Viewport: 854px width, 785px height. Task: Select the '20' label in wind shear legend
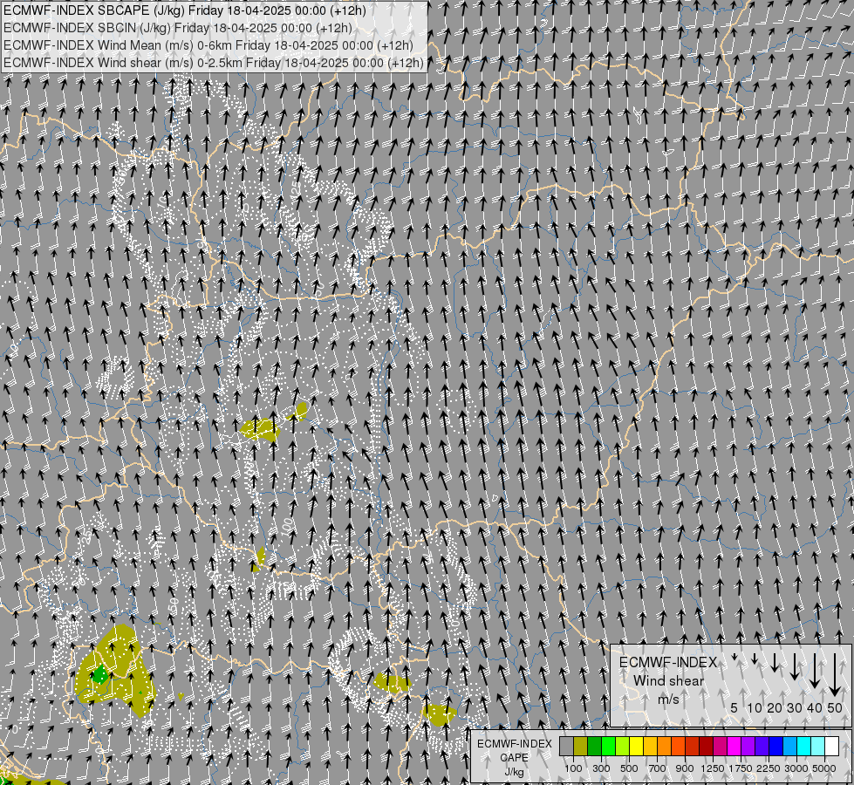click(775, 707)
